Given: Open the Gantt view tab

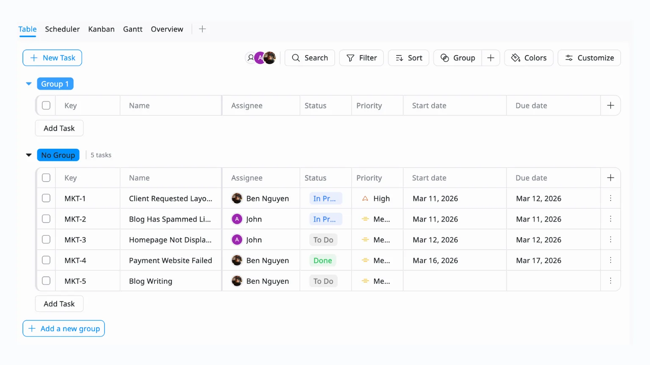Looking at the screenshot, I should click(x=132, y=29).
